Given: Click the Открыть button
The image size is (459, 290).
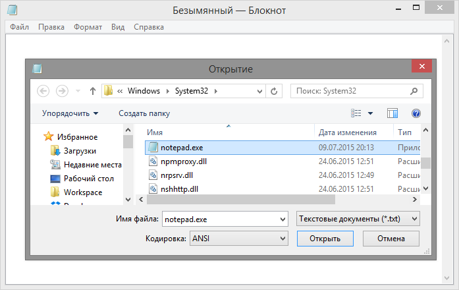Looking at the screenshot, I should [325, 239].
